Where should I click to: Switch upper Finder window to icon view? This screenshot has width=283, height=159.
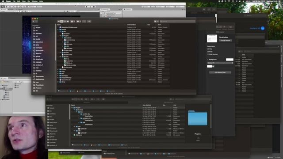(x=59, y=22)
